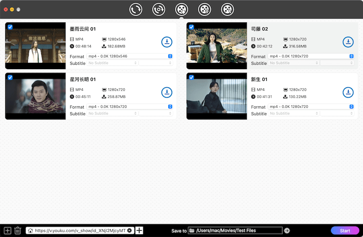Select the 墨雨云间 01 video thumbnail
This screenshot has height=237, width=363.
point(35,46)
